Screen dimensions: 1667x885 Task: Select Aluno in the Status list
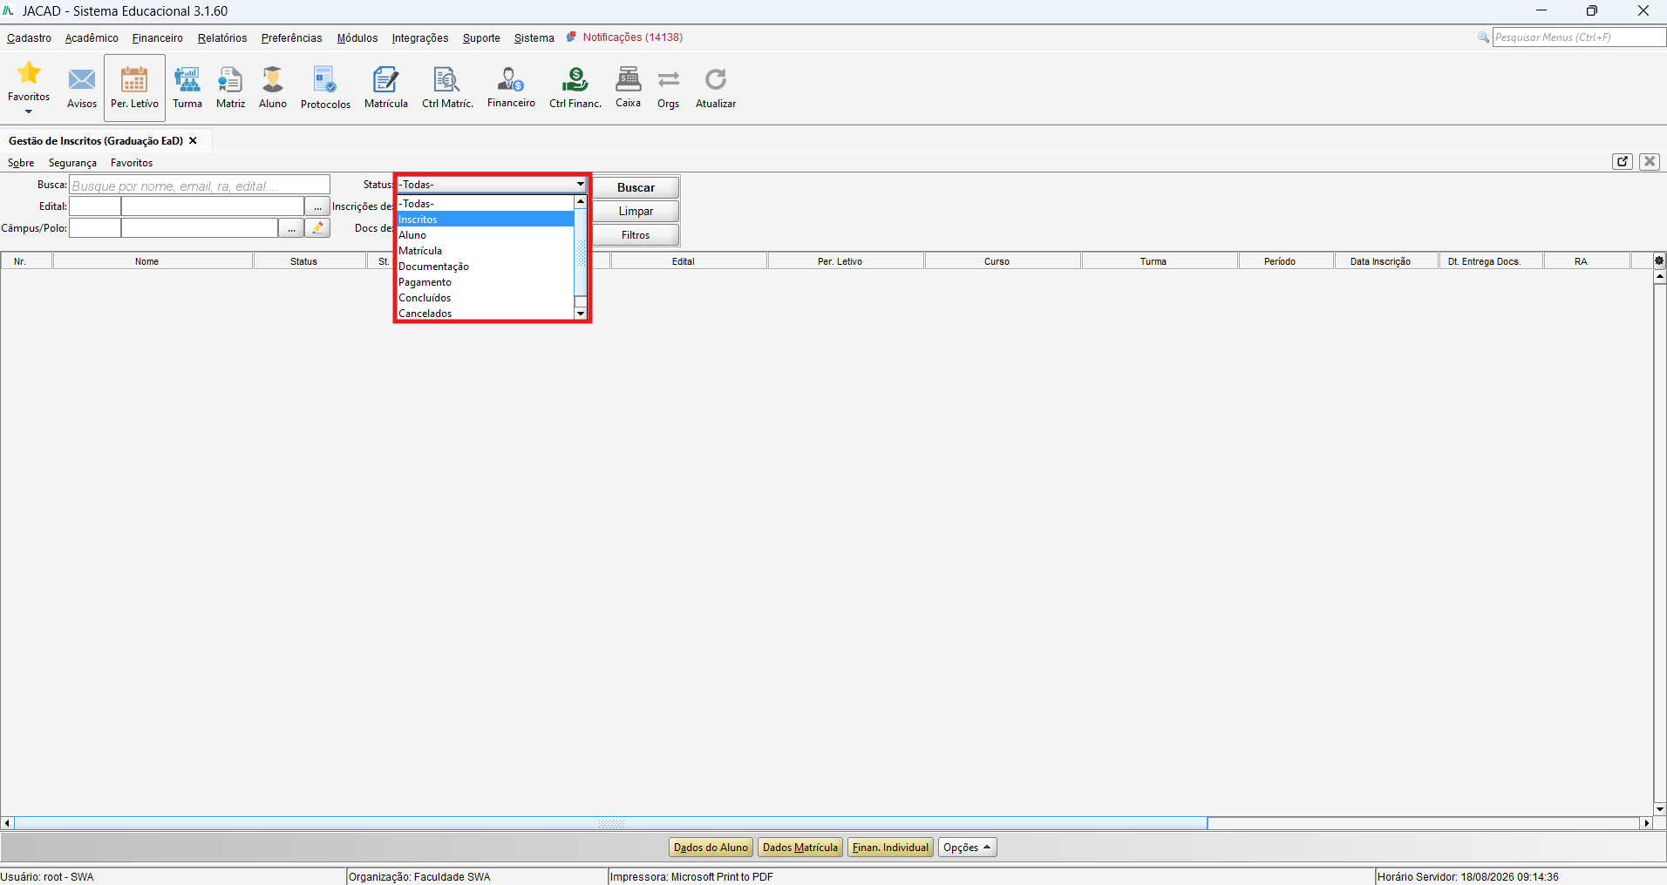(x=486, y=235)
